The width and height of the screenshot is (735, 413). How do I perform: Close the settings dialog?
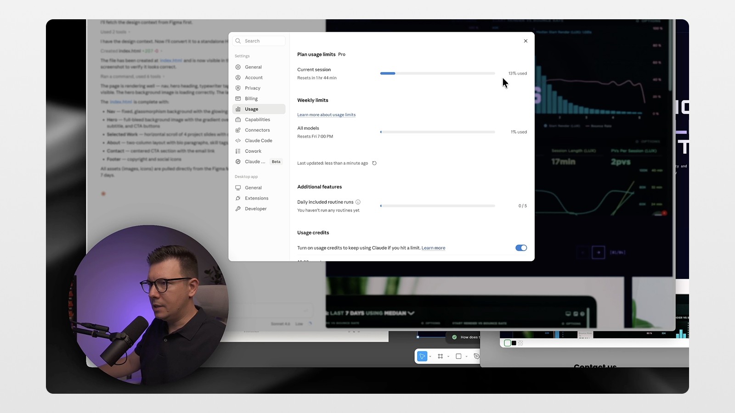pyautogui.click(x=526, y=41)
